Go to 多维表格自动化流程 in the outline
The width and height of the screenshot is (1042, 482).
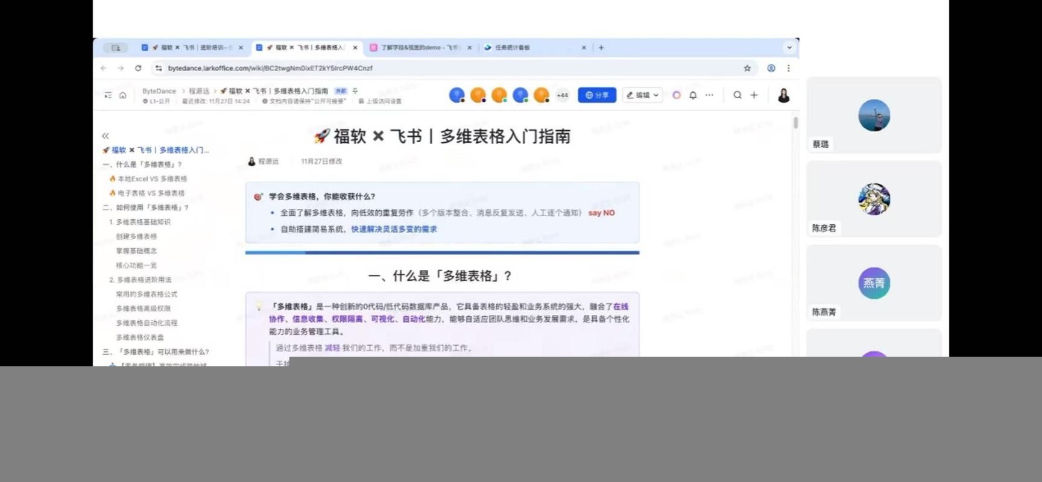[x=147, y=323]
